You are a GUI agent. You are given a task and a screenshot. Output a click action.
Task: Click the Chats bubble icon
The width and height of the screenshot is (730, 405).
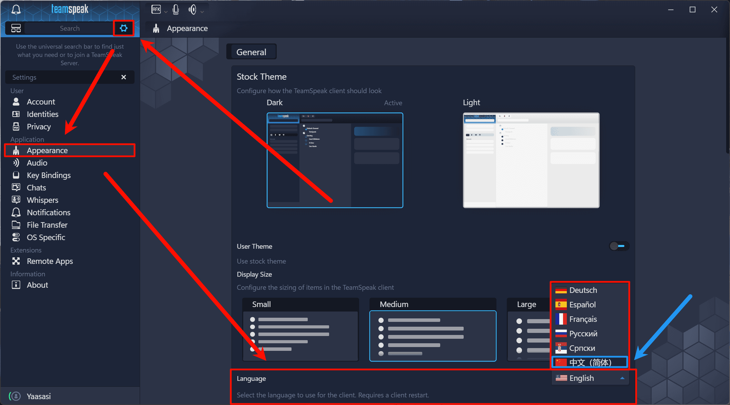click(16, 188)
